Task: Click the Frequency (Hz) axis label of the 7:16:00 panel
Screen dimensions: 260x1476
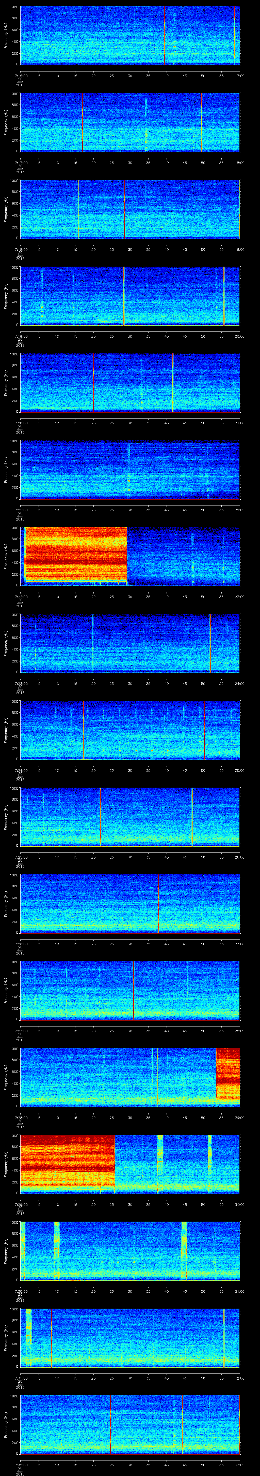Action: pyautogui.click(x=6, y=36)
